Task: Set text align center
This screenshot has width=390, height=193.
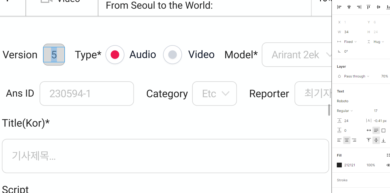Action: click(x=347, y=140)
